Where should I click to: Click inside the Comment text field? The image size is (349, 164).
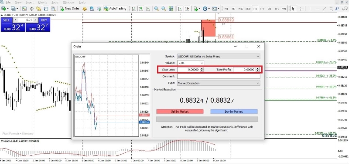[x=219, y=76]
